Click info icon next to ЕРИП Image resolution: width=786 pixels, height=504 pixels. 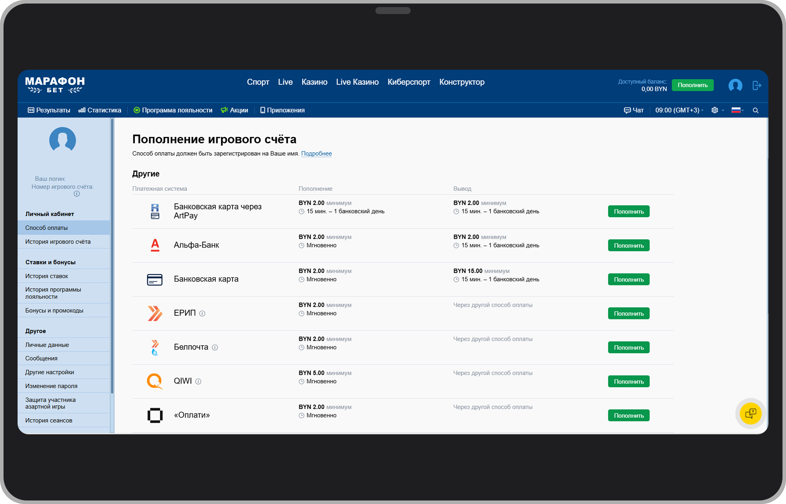[202, 314]
